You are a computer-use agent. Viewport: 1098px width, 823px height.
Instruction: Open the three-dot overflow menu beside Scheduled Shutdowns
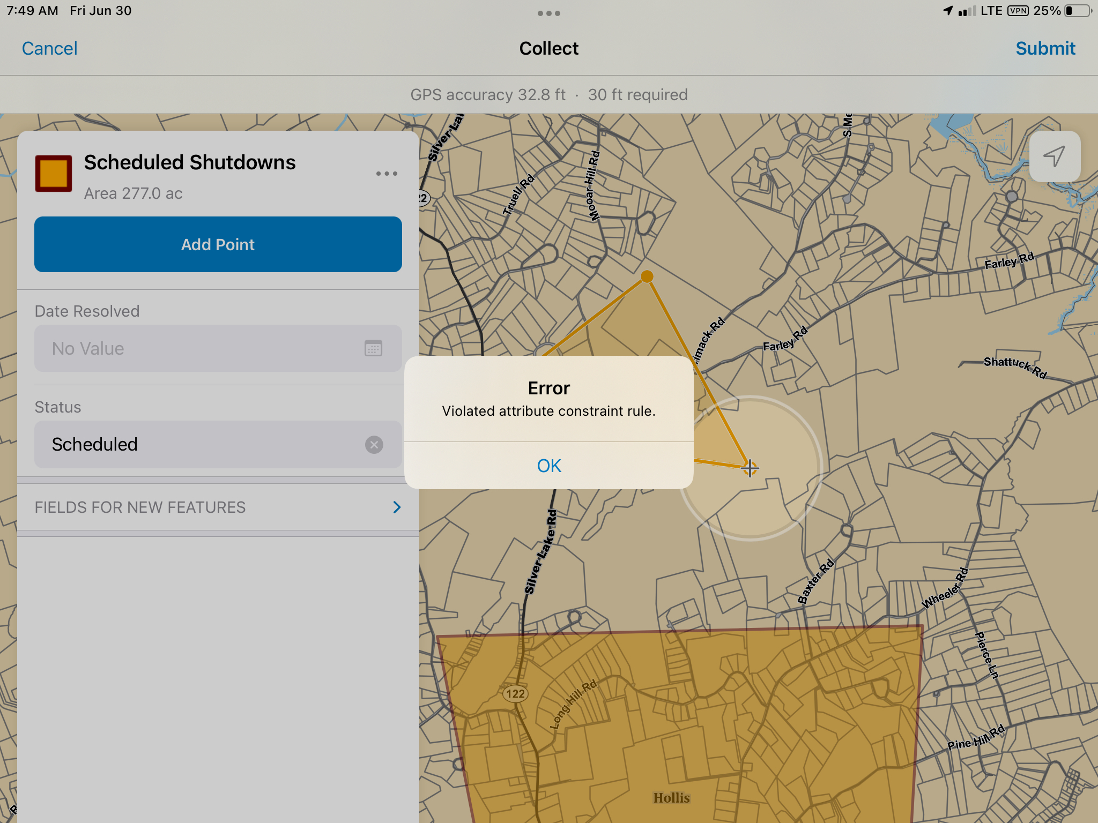pyautogui.click(x=387, y=174)
